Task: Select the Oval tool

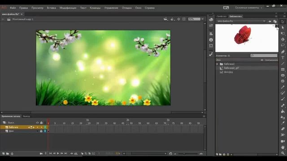Action: tap(283, 75)
